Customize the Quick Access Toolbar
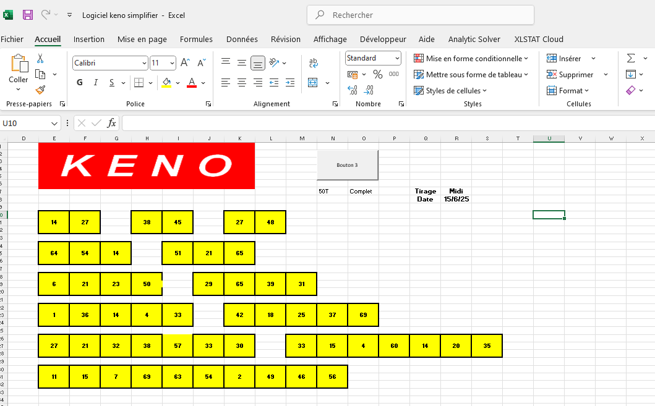The height and width of the screenshot is (406, 655). point(69,15)
